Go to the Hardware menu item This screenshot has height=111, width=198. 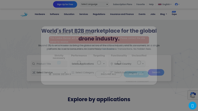(x=40, y=14)
